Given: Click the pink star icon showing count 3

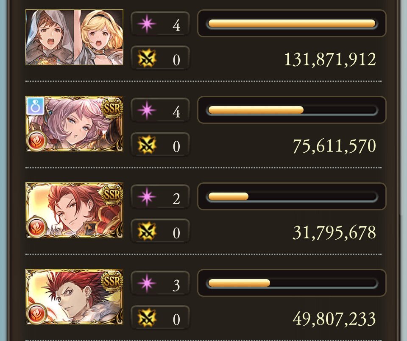Looking at the screenshot, I should [147, 283].
